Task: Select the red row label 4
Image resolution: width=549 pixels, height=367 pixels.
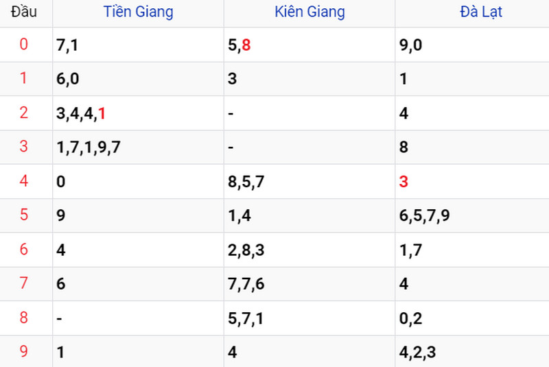Action: [x=24, y=181]
